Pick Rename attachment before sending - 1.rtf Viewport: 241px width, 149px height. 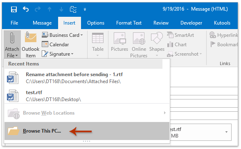click(87, 78)
